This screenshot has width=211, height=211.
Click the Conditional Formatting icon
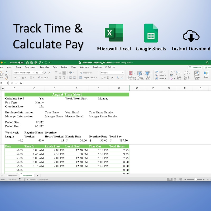click(x=131, y=73)
